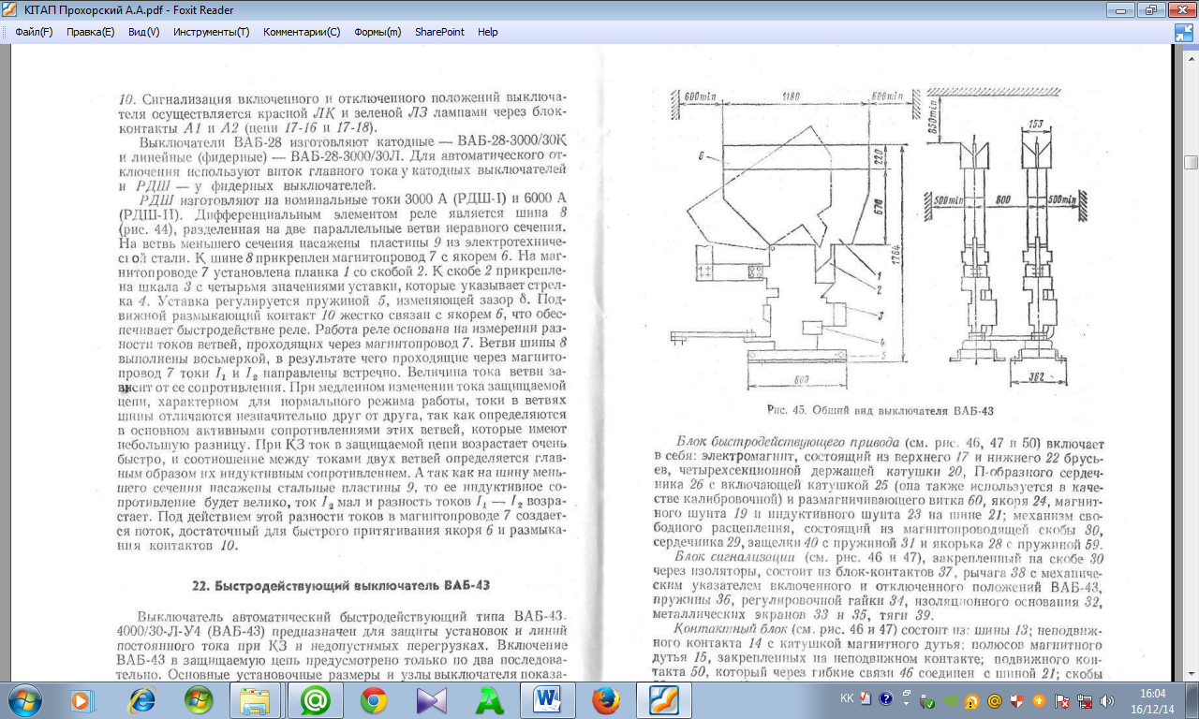
Task: Click the yellow Mail.ru @ tray icon
Action: pos(995,700)
